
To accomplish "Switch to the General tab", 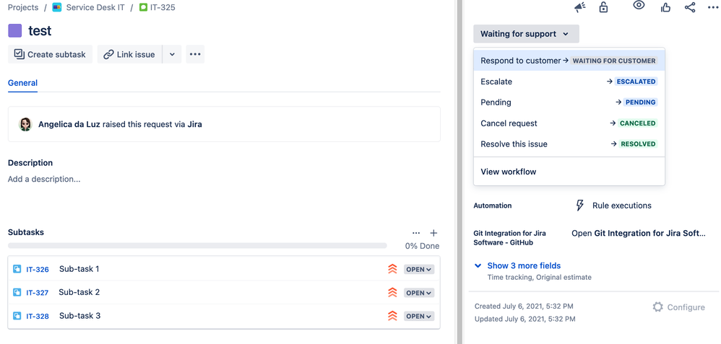I will click(x=22, y=83).
